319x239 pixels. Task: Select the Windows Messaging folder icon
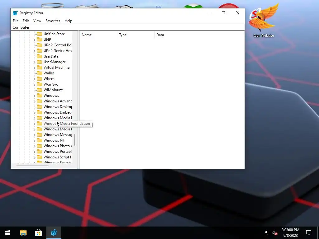click(x=40, y=135)
